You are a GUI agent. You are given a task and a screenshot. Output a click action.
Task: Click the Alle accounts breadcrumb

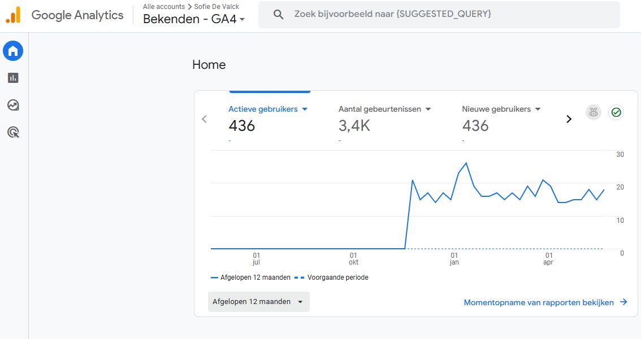pyautogui.click(x=163, y=7)
